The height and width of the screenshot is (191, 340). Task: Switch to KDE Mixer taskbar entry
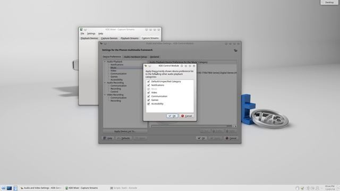click(x=85, y=188)
